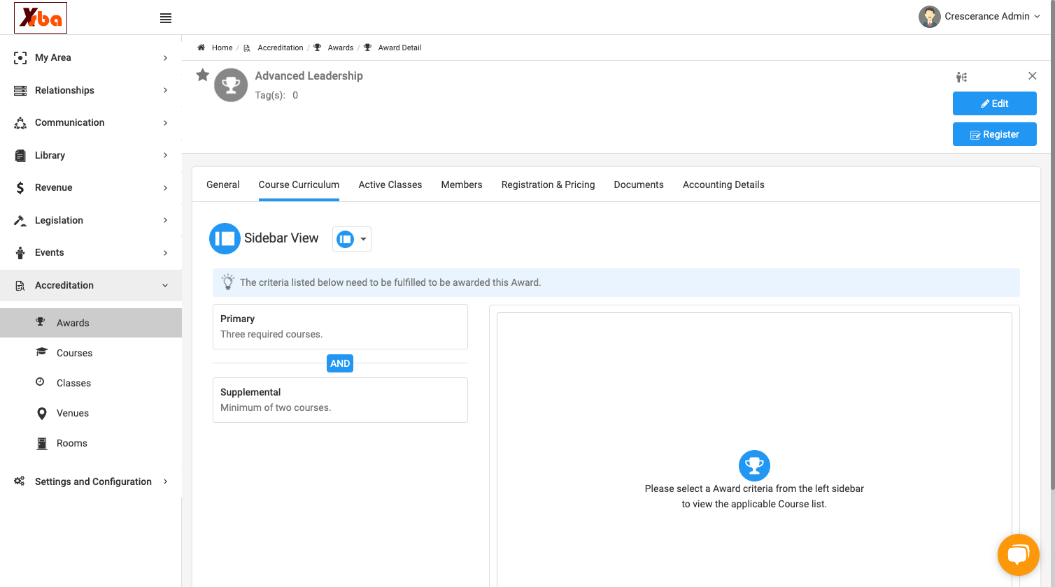Click the Accreditation certificate icon
This screenshot has width=1055, height=587.
coord(20,286)
